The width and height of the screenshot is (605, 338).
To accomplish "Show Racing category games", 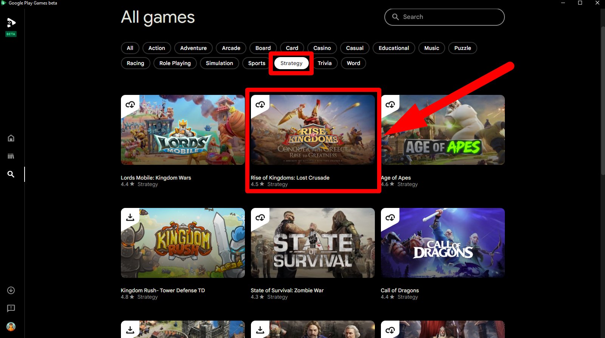I will coord(135,63).
